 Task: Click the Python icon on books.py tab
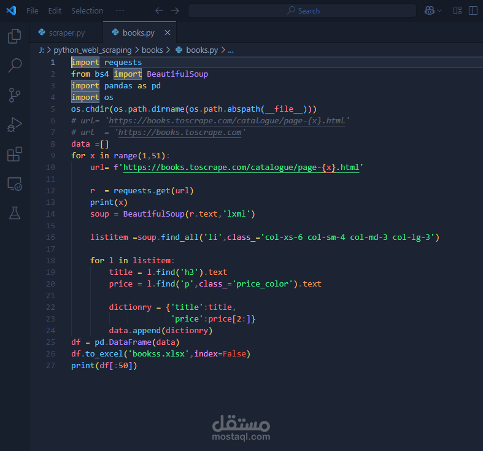pyautogui.click(x=115, y=33)
